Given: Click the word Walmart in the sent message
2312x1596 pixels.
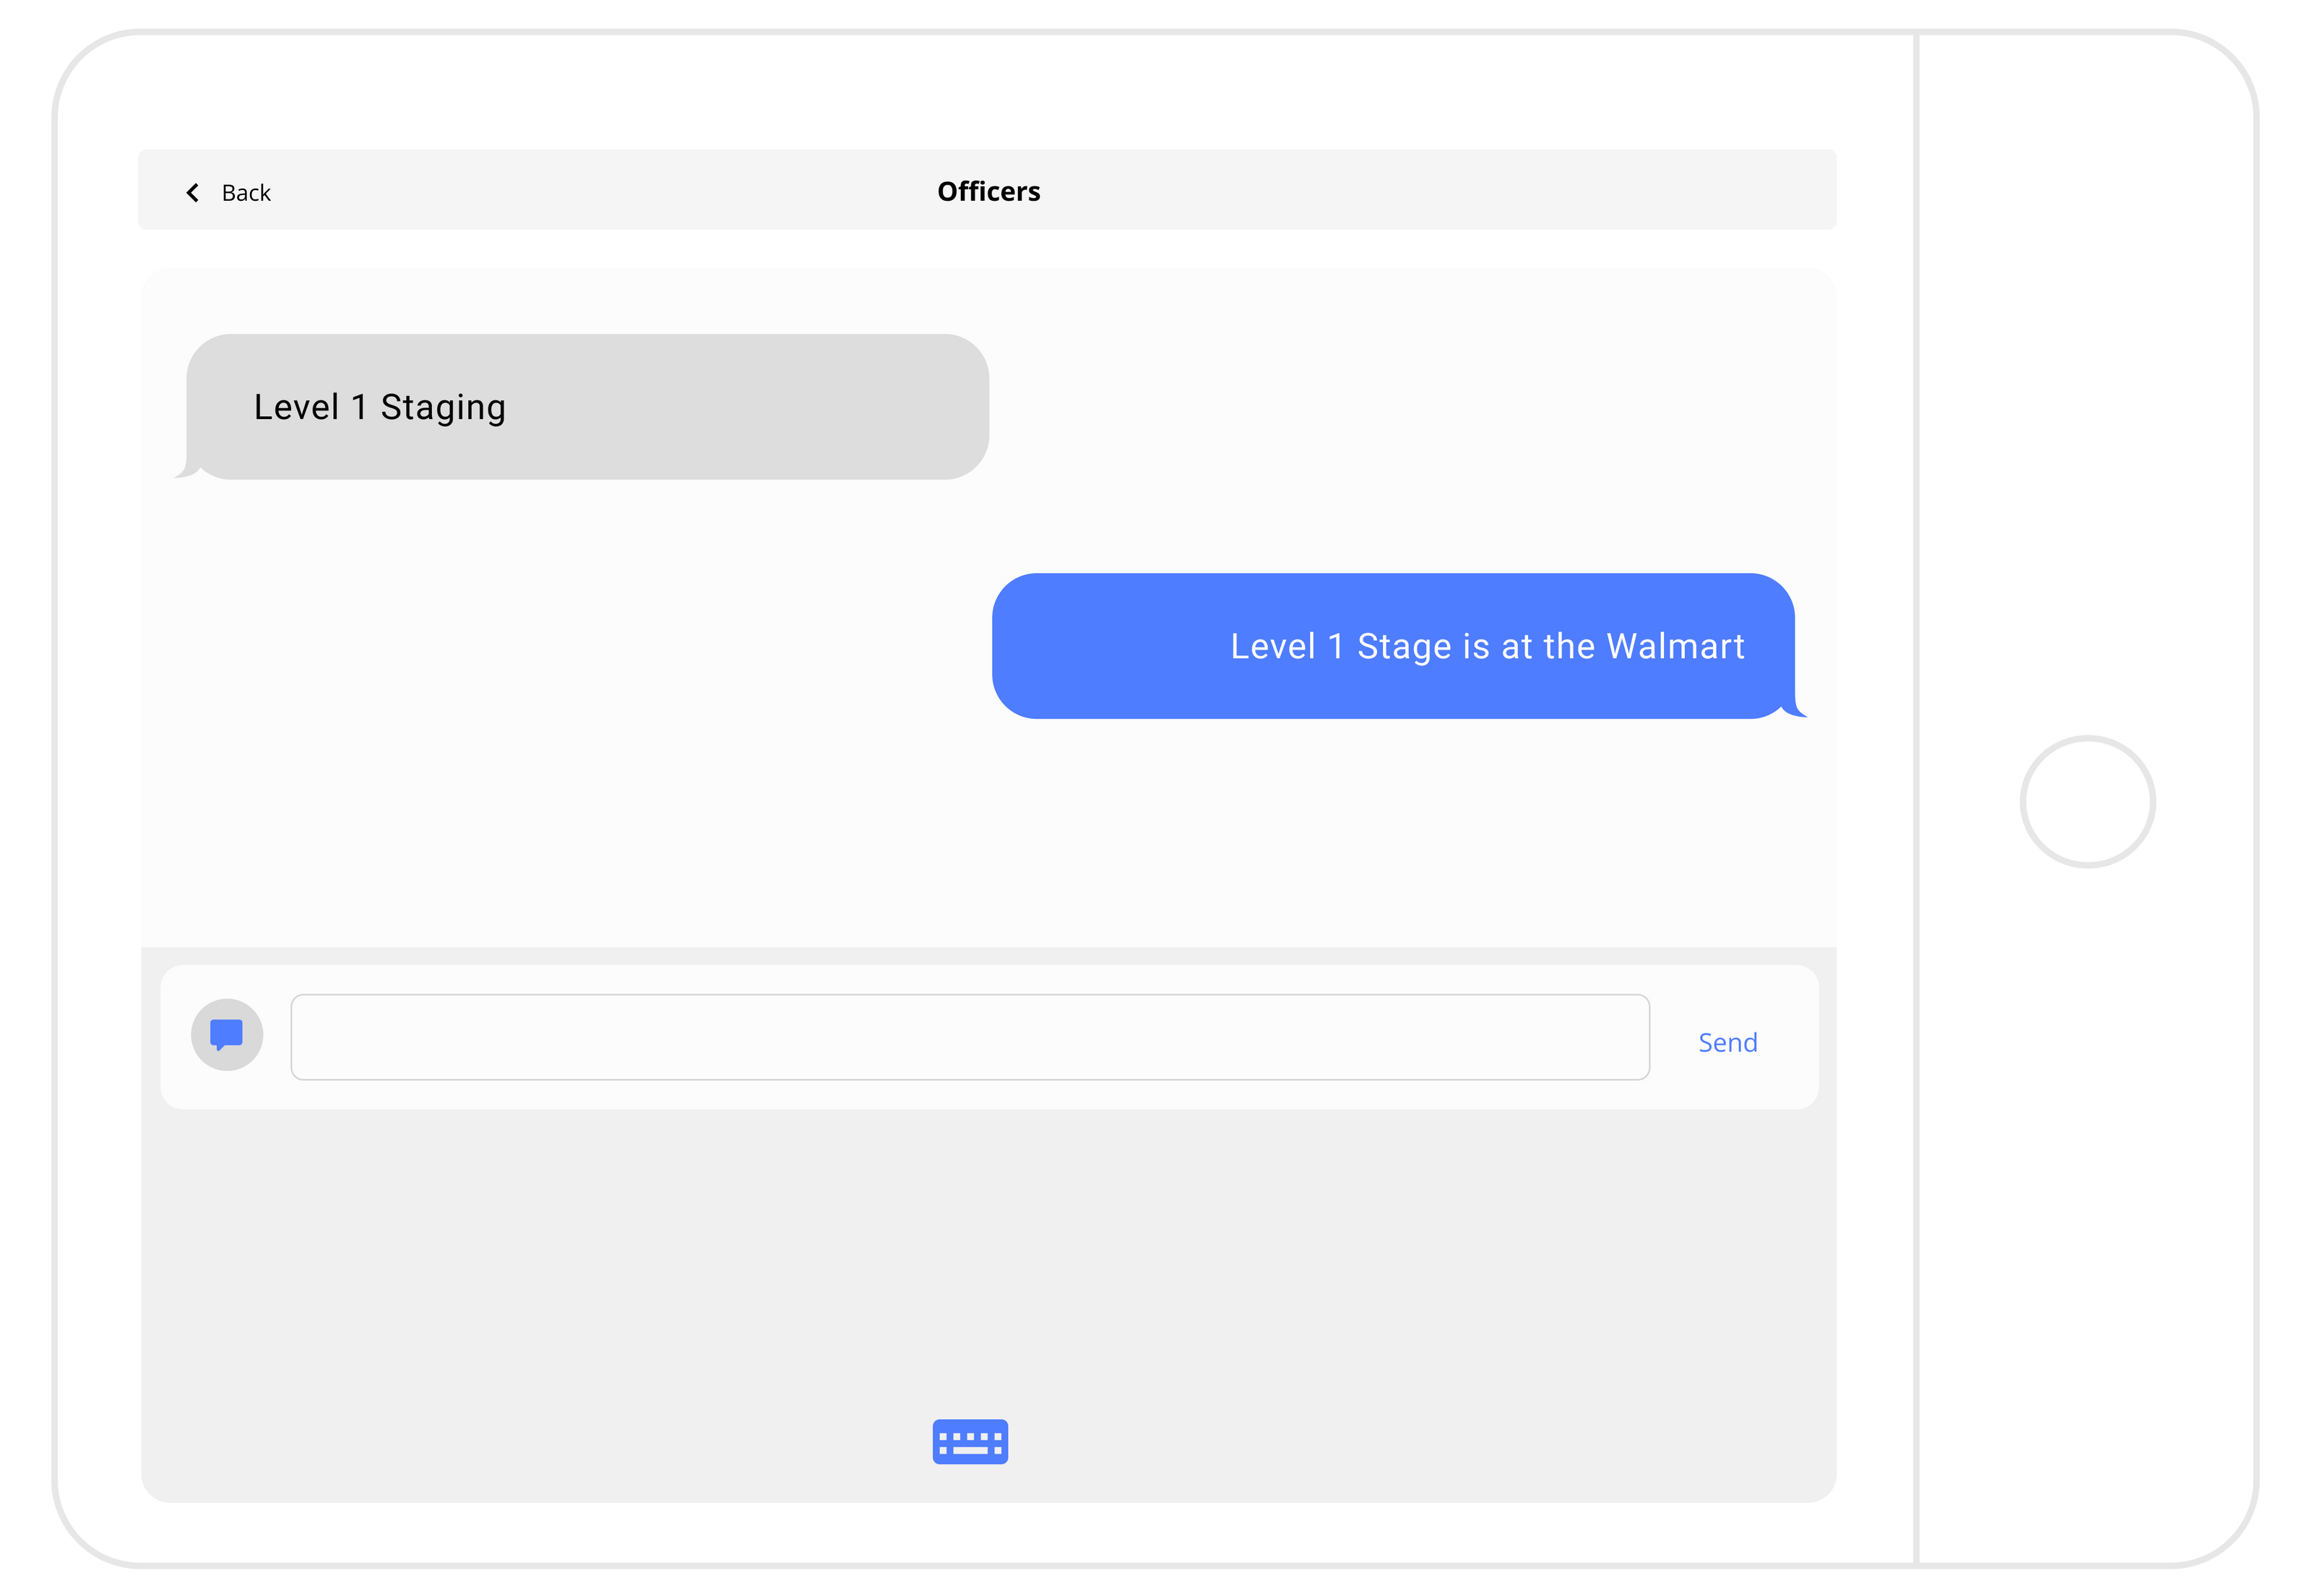Looking at the screenshot, I should 1675,646.
